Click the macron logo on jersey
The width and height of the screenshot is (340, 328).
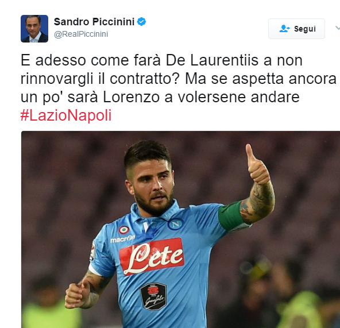122,239
